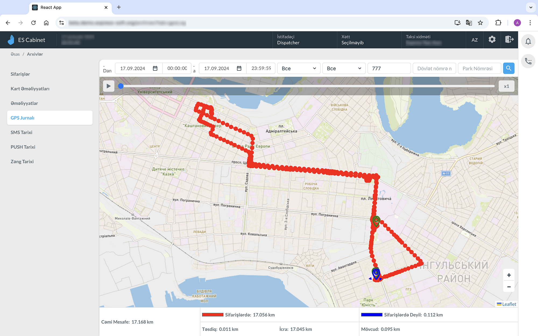The image size is (538, 336).
Task: Play the GPS track playback
Action: [109, 86]
